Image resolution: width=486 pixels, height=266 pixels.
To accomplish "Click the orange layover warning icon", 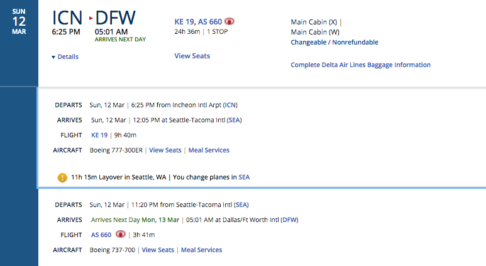I will (62, 178).
